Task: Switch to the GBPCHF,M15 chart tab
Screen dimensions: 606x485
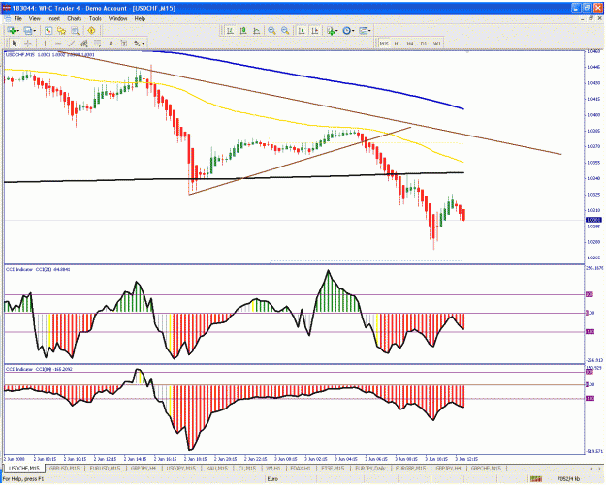Action: coord(486,468)
